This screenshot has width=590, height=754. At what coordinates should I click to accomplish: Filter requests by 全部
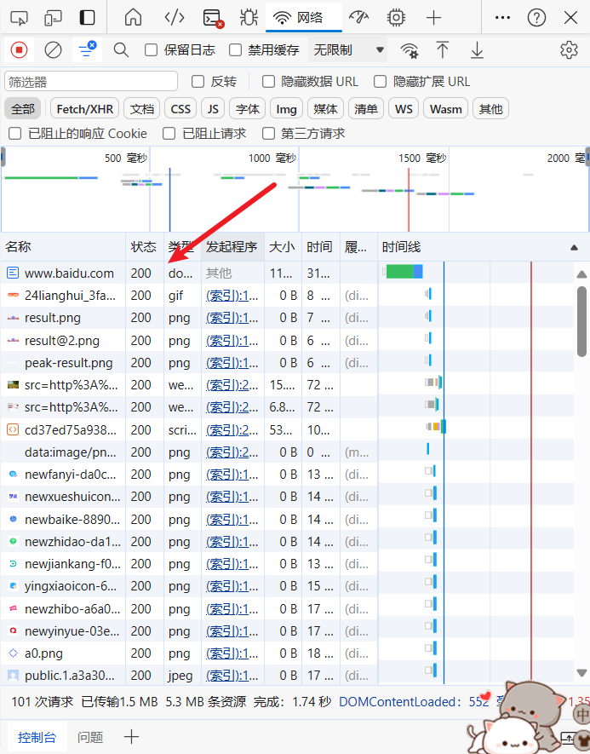pyautogui.click(x=23, y=109)
